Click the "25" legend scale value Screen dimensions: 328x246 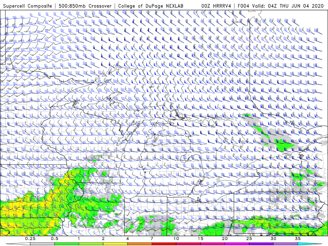pos(249,239)
